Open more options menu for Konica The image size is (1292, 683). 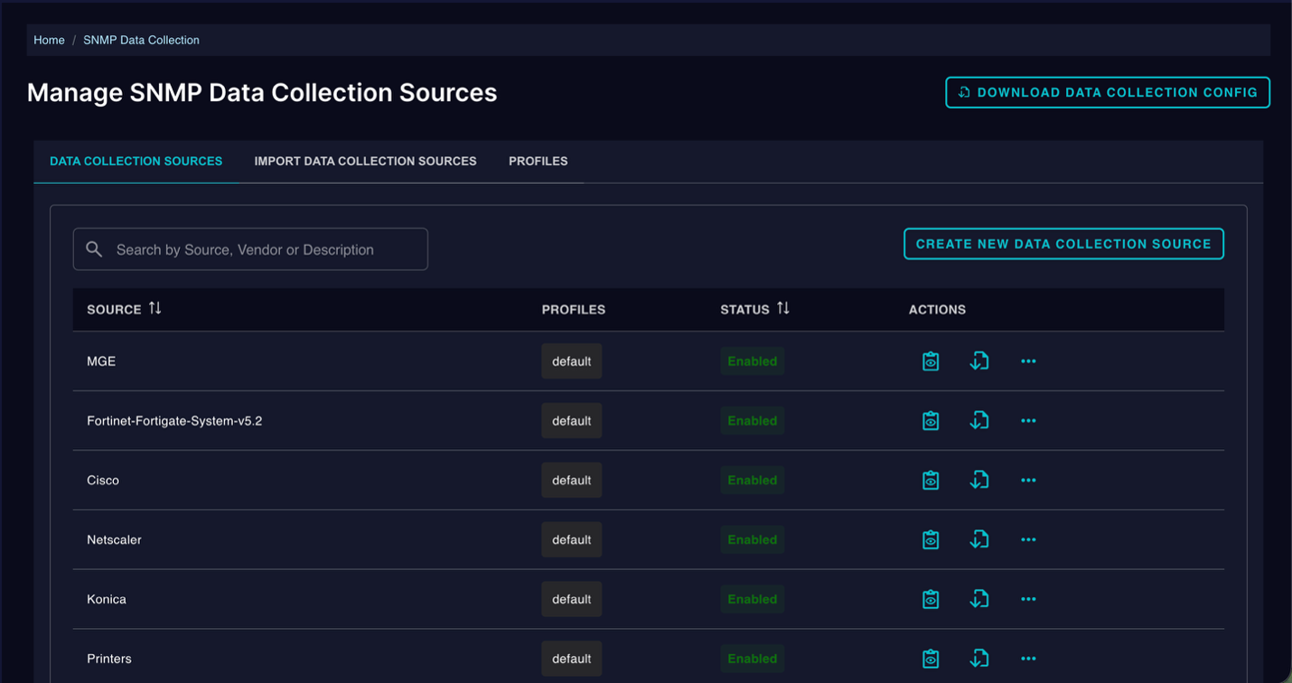1028,600
